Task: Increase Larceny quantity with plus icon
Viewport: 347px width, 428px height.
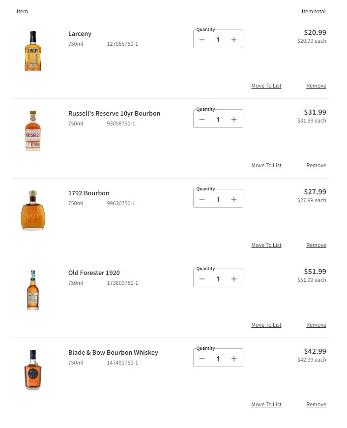Action: 234,40
